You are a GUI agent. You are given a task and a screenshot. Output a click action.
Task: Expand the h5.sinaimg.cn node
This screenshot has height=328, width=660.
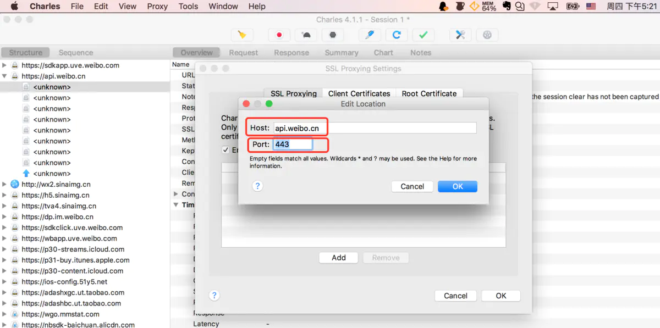tap(4, 195)
